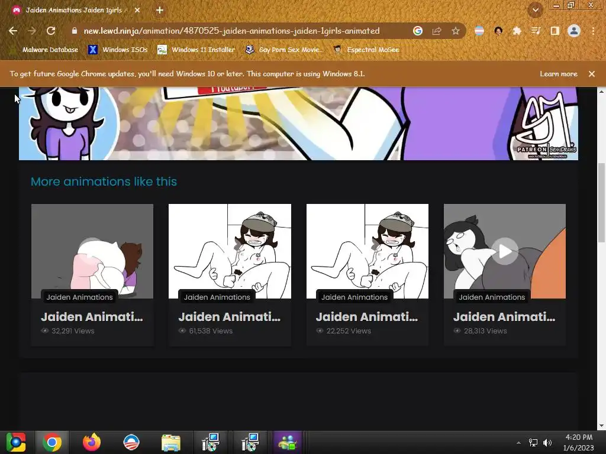Viewport: 606px width, 454px height.
Task: Open the first taskbar icon at left
Action: [16, 442]
